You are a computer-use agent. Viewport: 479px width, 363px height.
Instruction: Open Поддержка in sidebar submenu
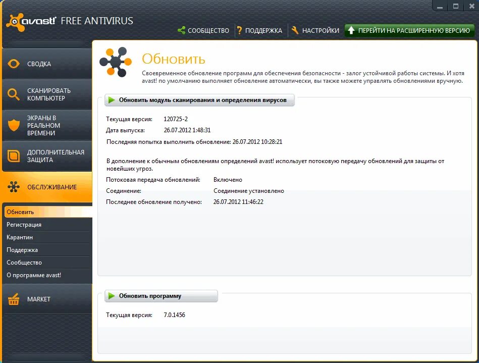48,249
